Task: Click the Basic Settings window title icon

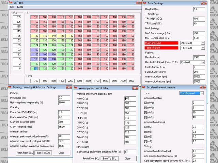Action: click(145, 3)
